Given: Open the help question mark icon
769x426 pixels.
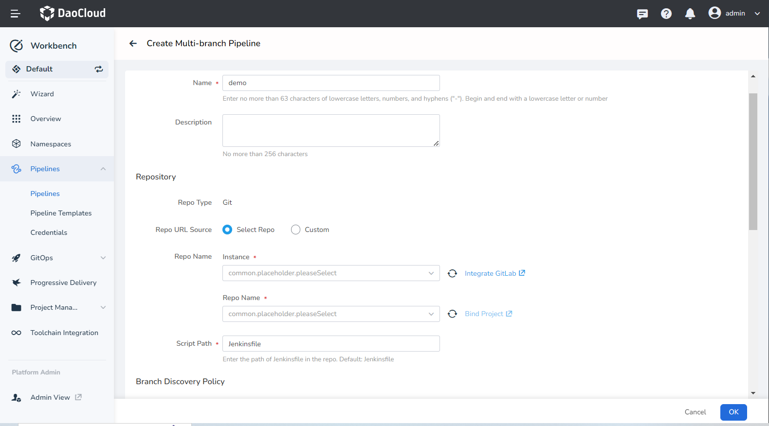Looking at the screenshot, I should (666, 14).
